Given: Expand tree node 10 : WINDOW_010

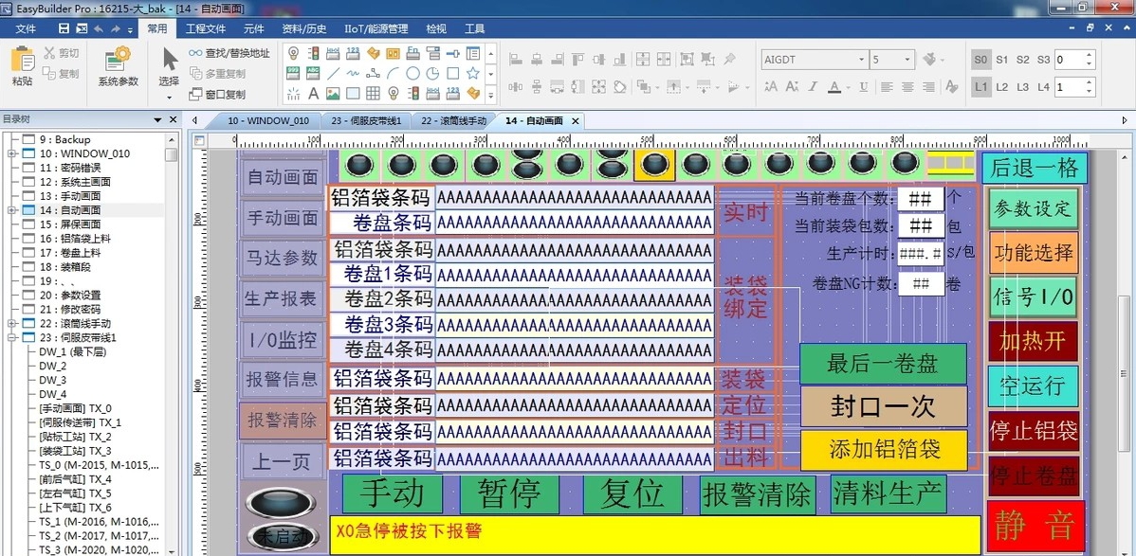Looking at the screenshot, I should [11, 153].
